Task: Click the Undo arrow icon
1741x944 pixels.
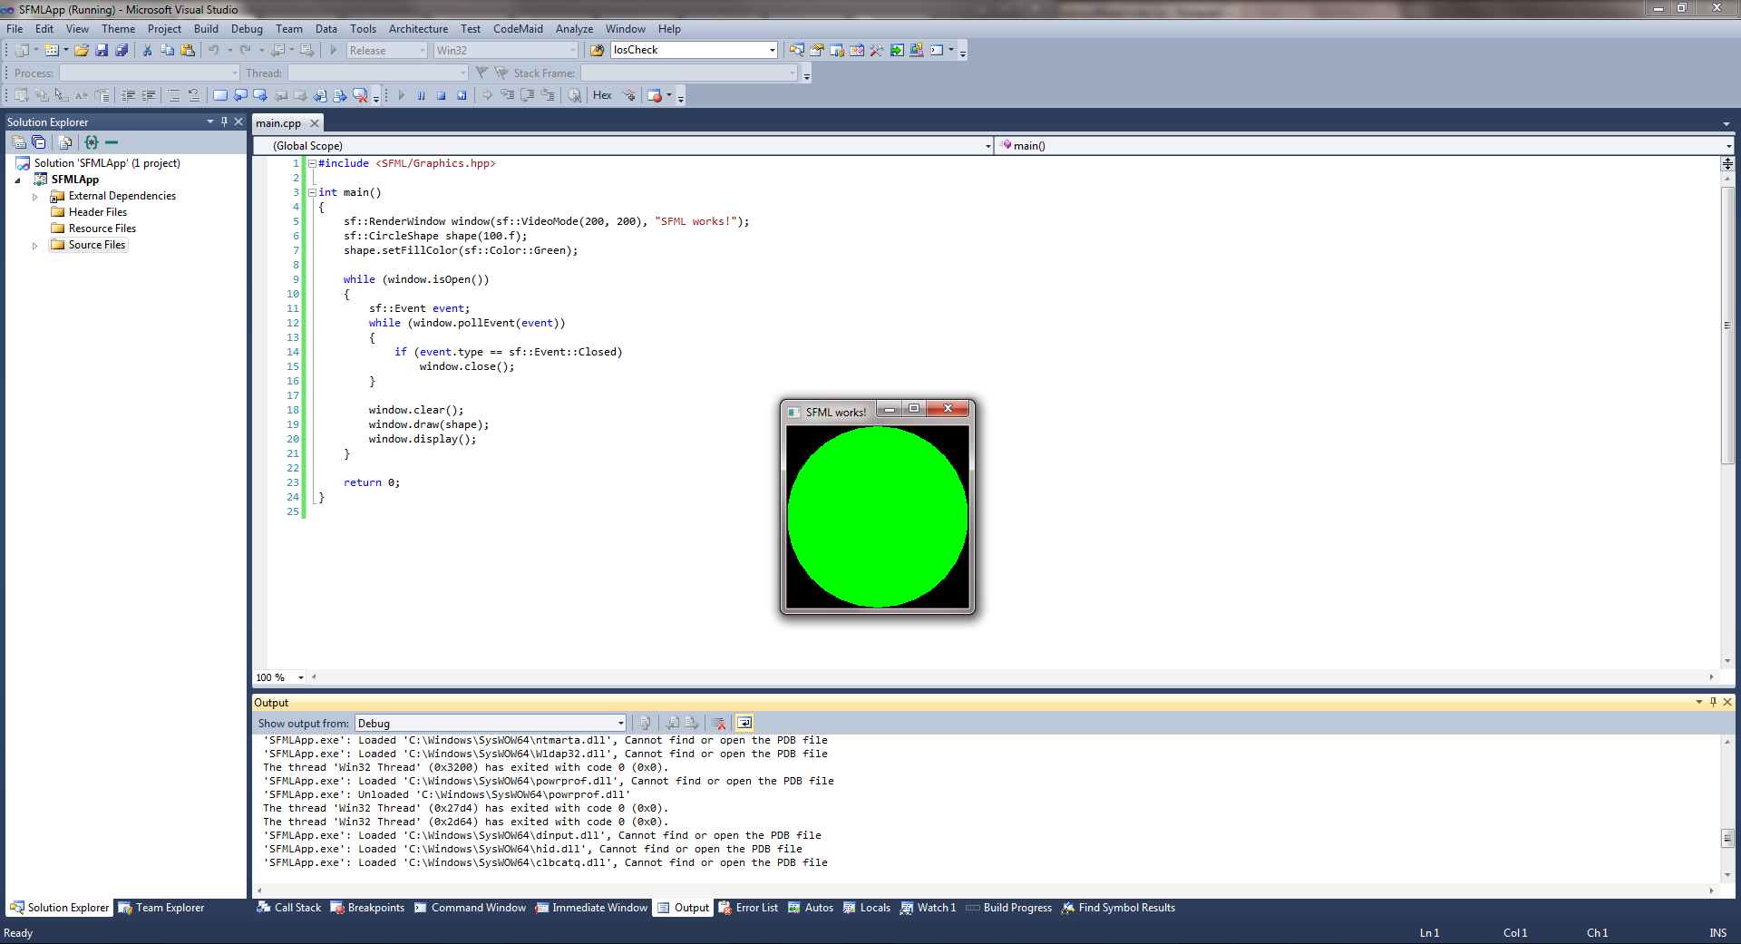Action: point(214,50)
